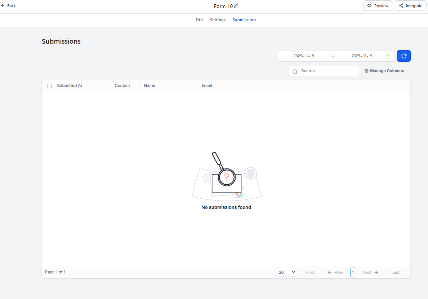Viewport: 428px width, 299px height.
Task: Switch to the Settings tab
Action: point(218,20)
